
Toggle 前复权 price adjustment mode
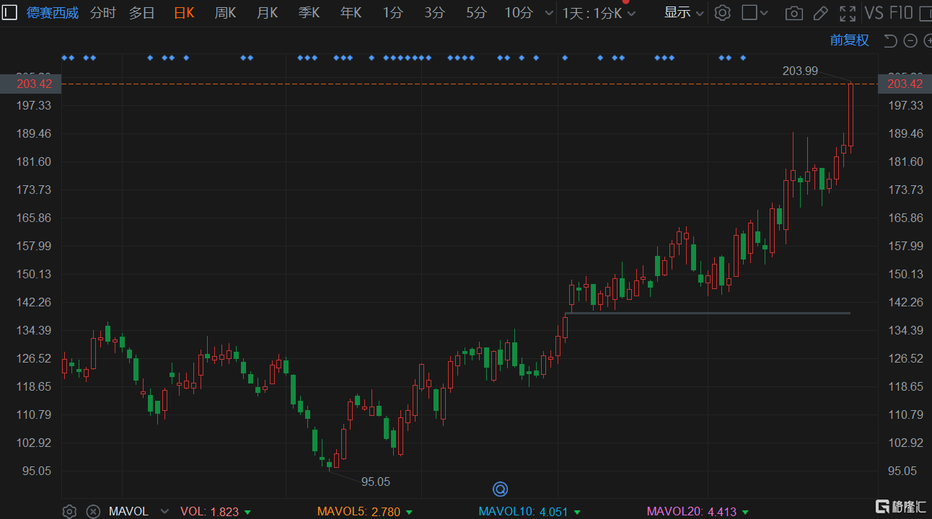click(849, 40)
